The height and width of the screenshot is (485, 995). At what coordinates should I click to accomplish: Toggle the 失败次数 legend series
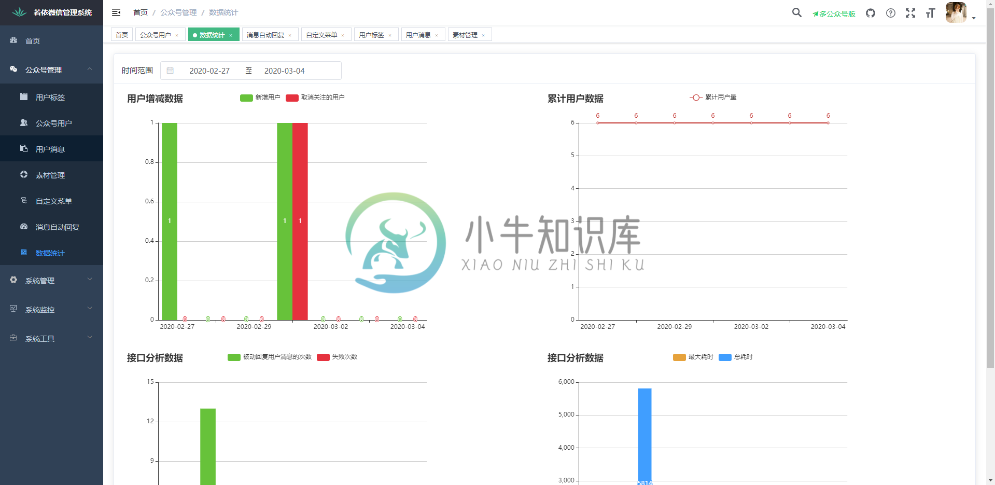click(x=337, y=357)
